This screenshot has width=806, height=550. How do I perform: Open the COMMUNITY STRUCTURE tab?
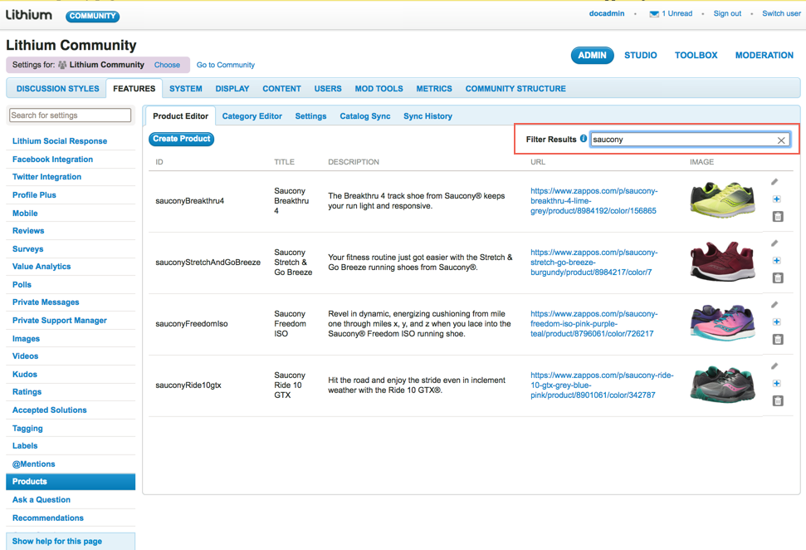pos(515,89)
